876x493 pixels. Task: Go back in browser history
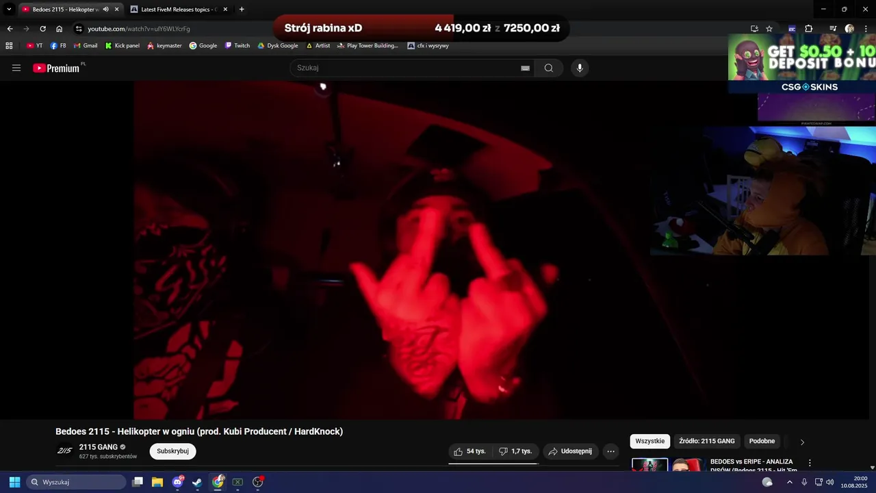tap(10, 29)
